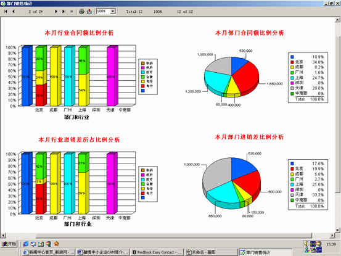Click the volume icon in system tray

306,244
